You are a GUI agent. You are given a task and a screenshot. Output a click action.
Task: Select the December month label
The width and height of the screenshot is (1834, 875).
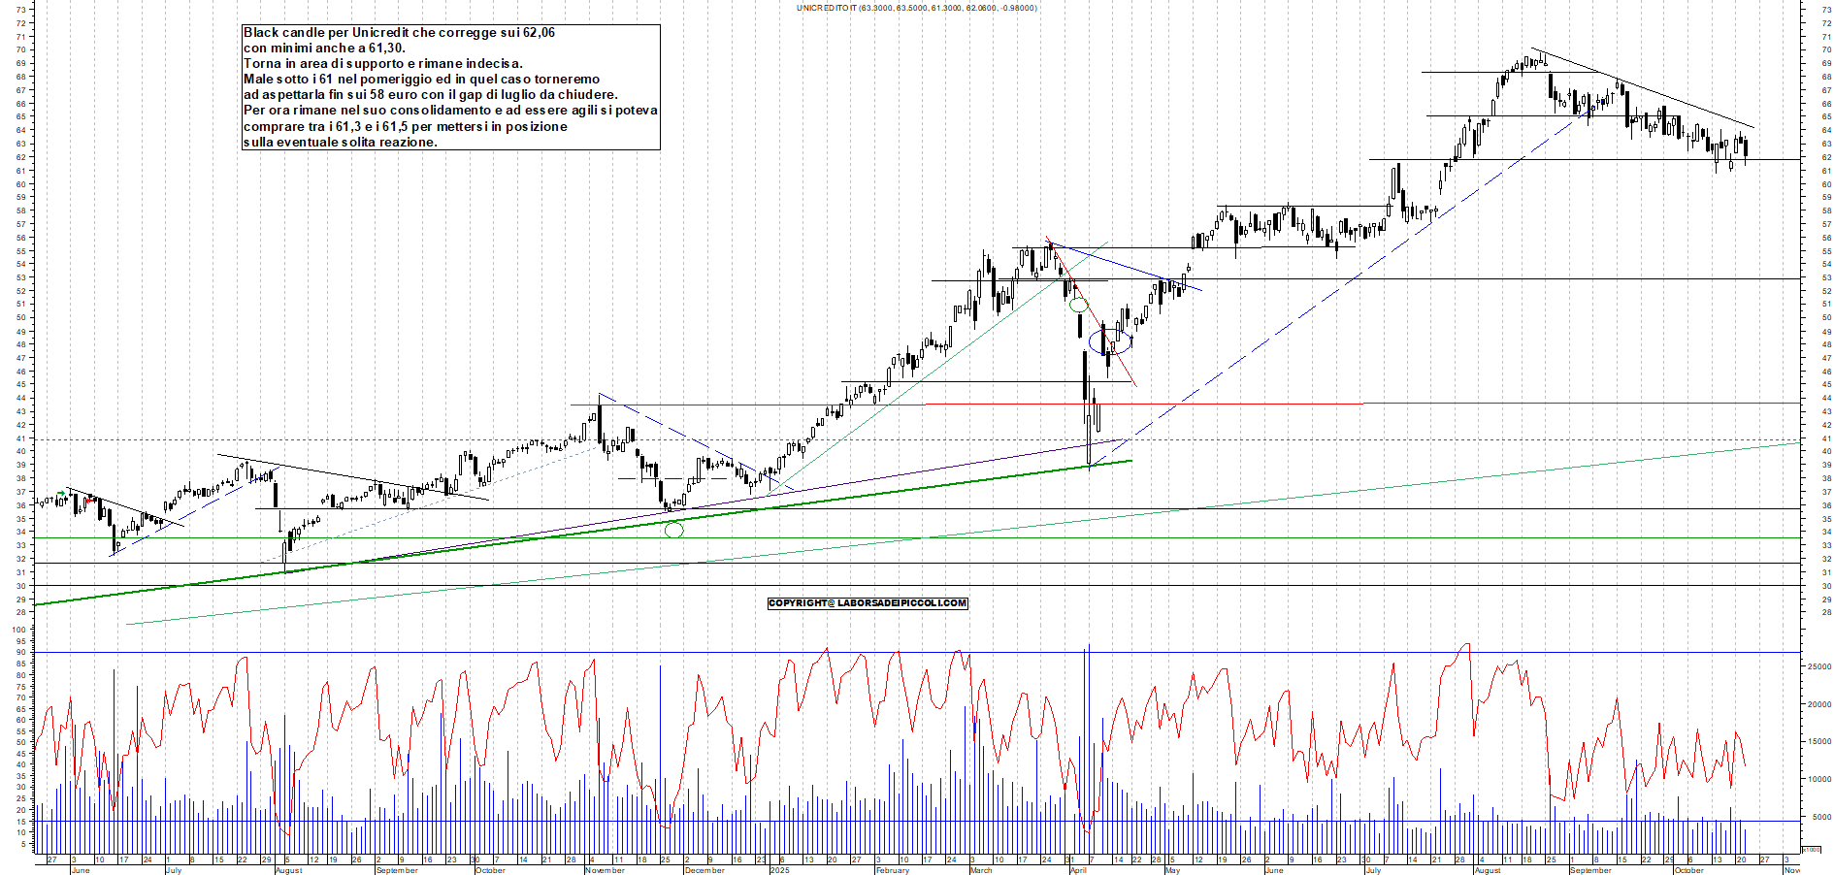pyautogui.click(x=704, y=870)
